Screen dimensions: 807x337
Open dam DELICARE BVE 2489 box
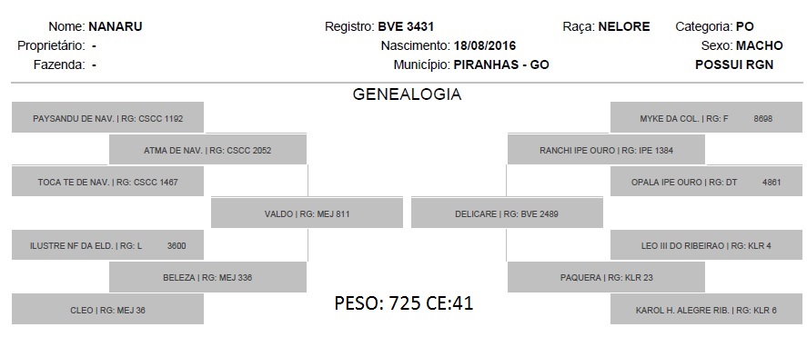(507, 213)
